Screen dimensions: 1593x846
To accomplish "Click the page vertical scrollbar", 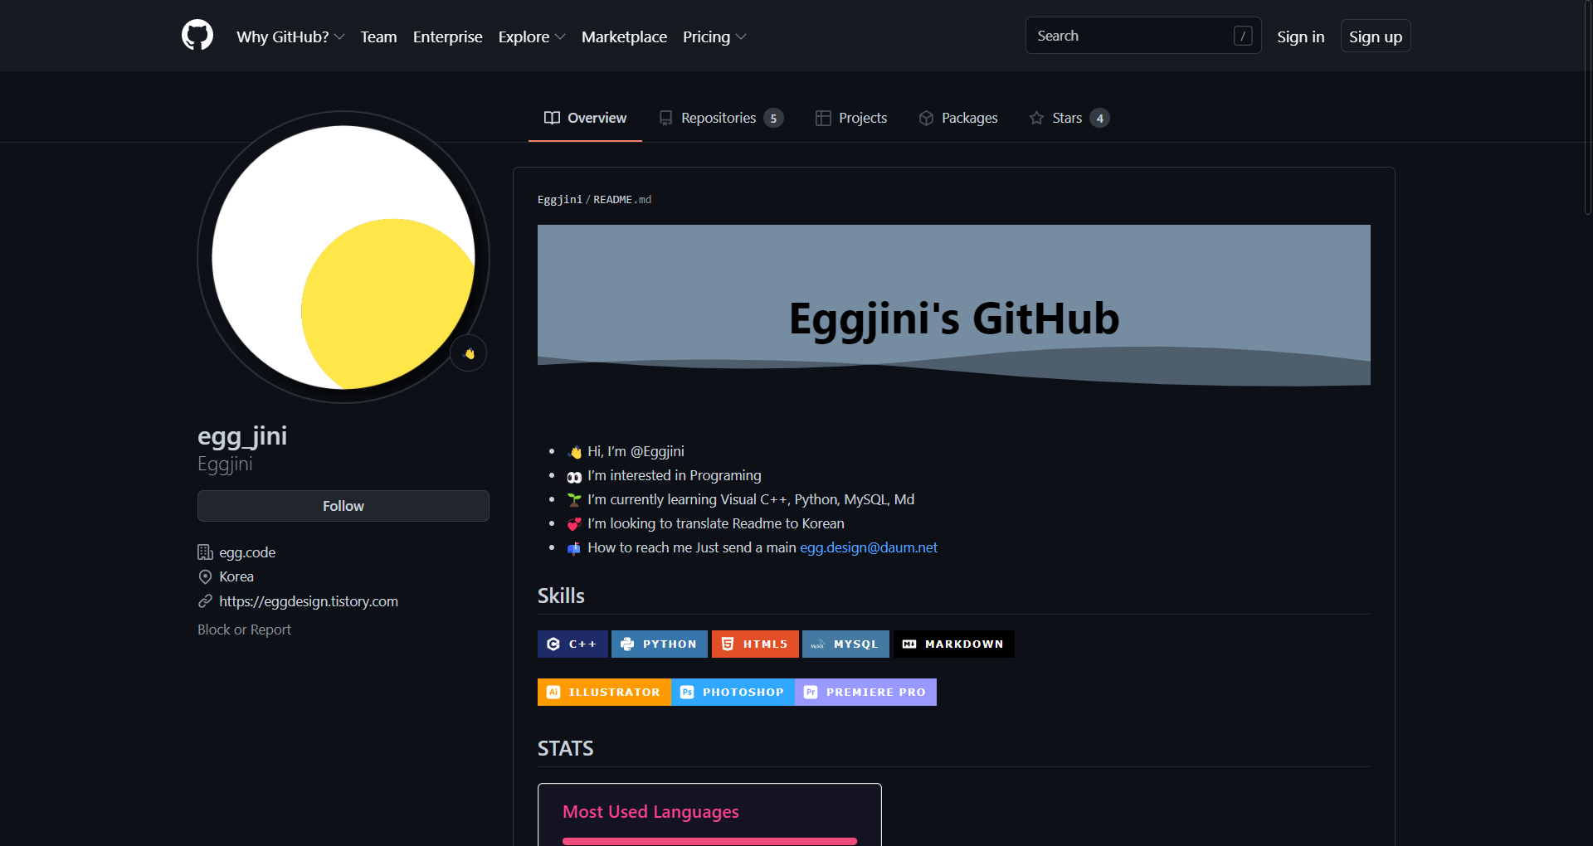I will pyautogui.click(x=1588, y=108).
